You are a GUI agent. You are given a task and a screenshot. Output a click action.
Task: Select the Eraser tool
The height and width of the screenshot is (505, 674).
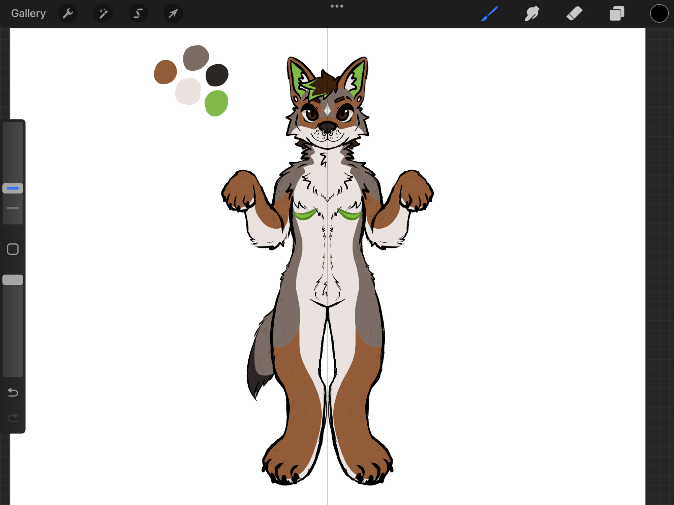pos(574,13)
